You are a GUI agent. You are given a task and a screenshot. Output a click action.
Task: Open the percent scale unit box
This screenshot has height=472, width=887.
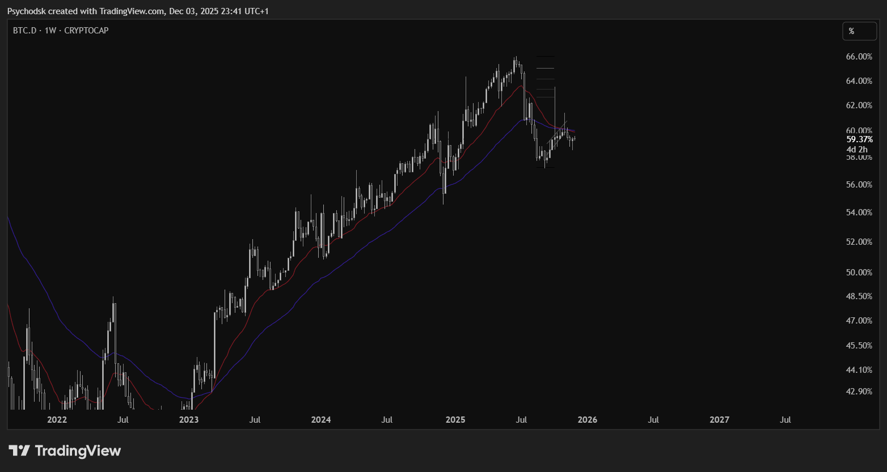tap(859, 31)
